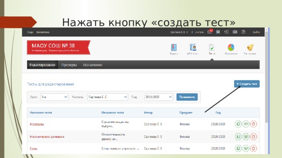Click the Предмет column header
Screen dimensions: 282x158
pos(186,112)
